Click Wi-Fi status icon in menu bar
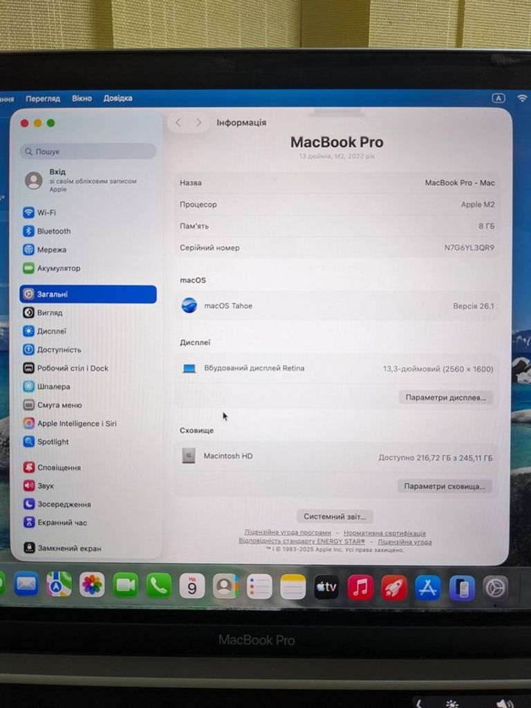The image size is (531, 708). tap(523, 98)
